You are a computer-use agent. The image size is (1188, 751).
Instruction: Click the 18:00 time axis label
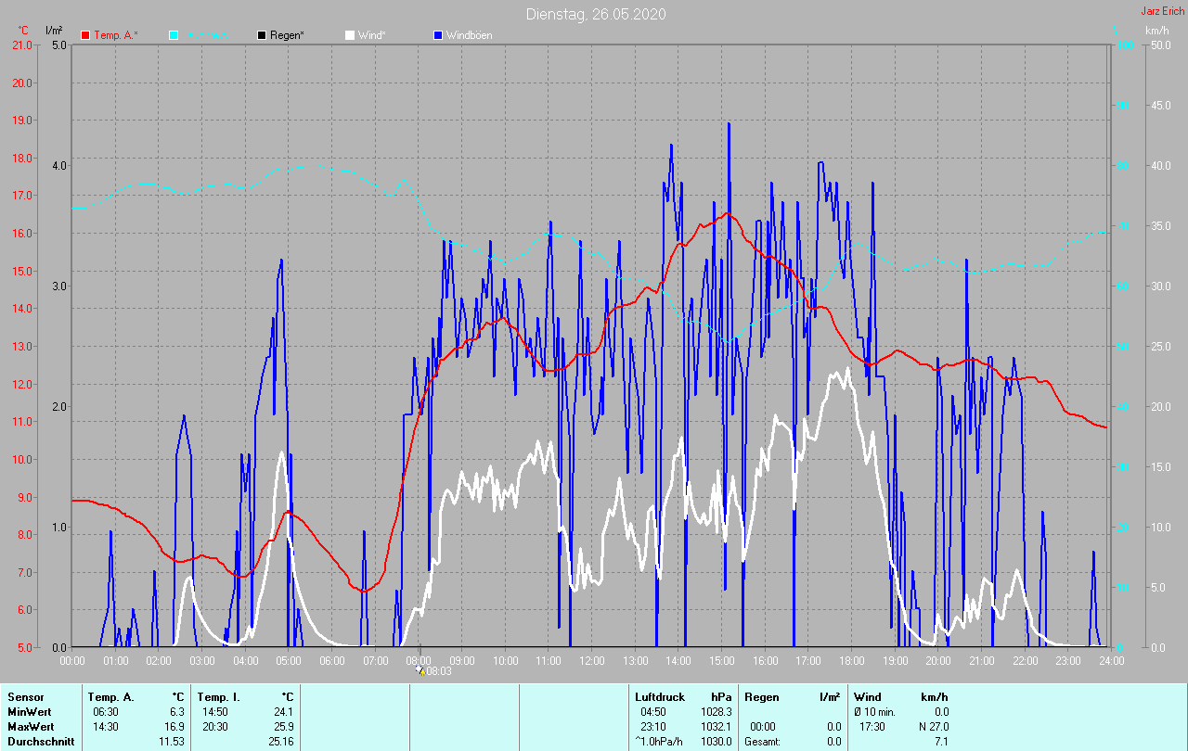click(852, 661)
